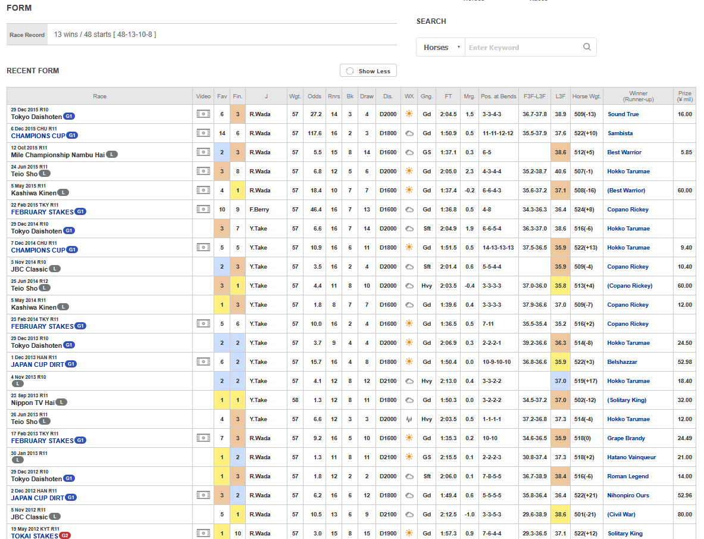The width and height of the screenshot is (704, 539).
Task: Play video for 24 Jun 2015 Teio Sho
Action: (203, 171)
